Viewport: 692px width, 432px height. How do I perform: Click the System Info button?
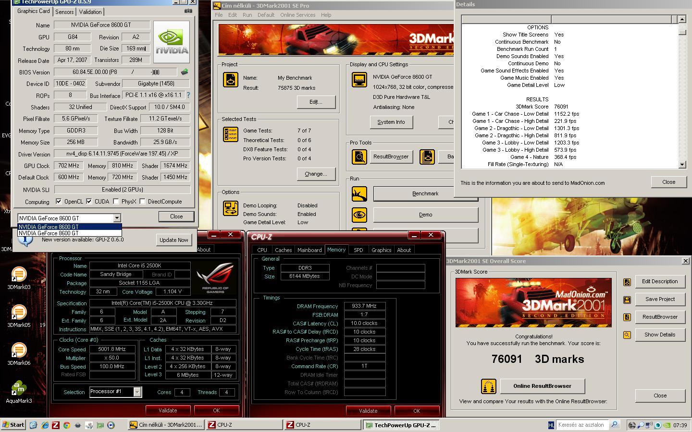[391, 122]
